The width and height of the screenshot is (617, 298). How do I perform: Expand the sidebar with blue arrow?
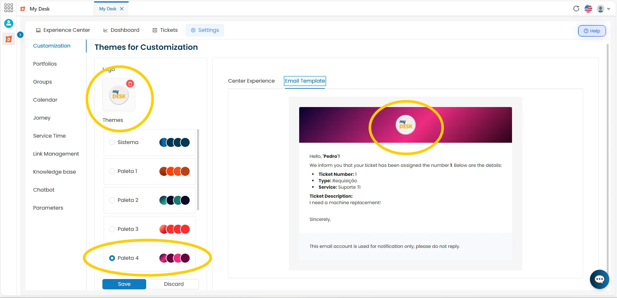click(x=20, y=34)
